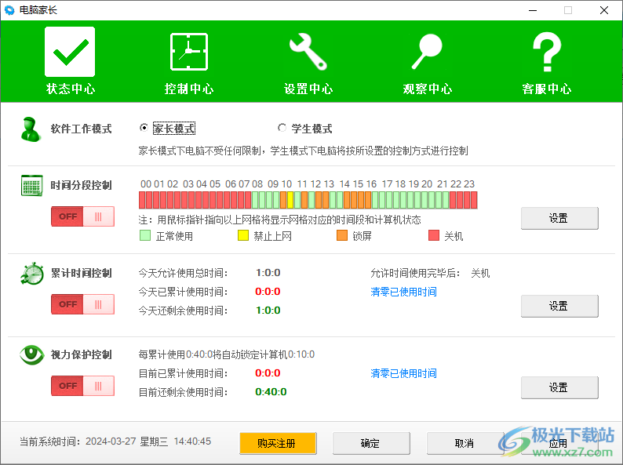Toggle the 累计时间控制 OFF switch

(x=82, y=304)
